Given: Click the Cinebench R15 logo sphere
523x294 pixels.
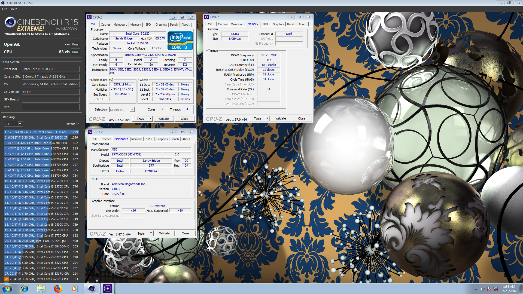Looking at the screenshot, I should [10, 22].
